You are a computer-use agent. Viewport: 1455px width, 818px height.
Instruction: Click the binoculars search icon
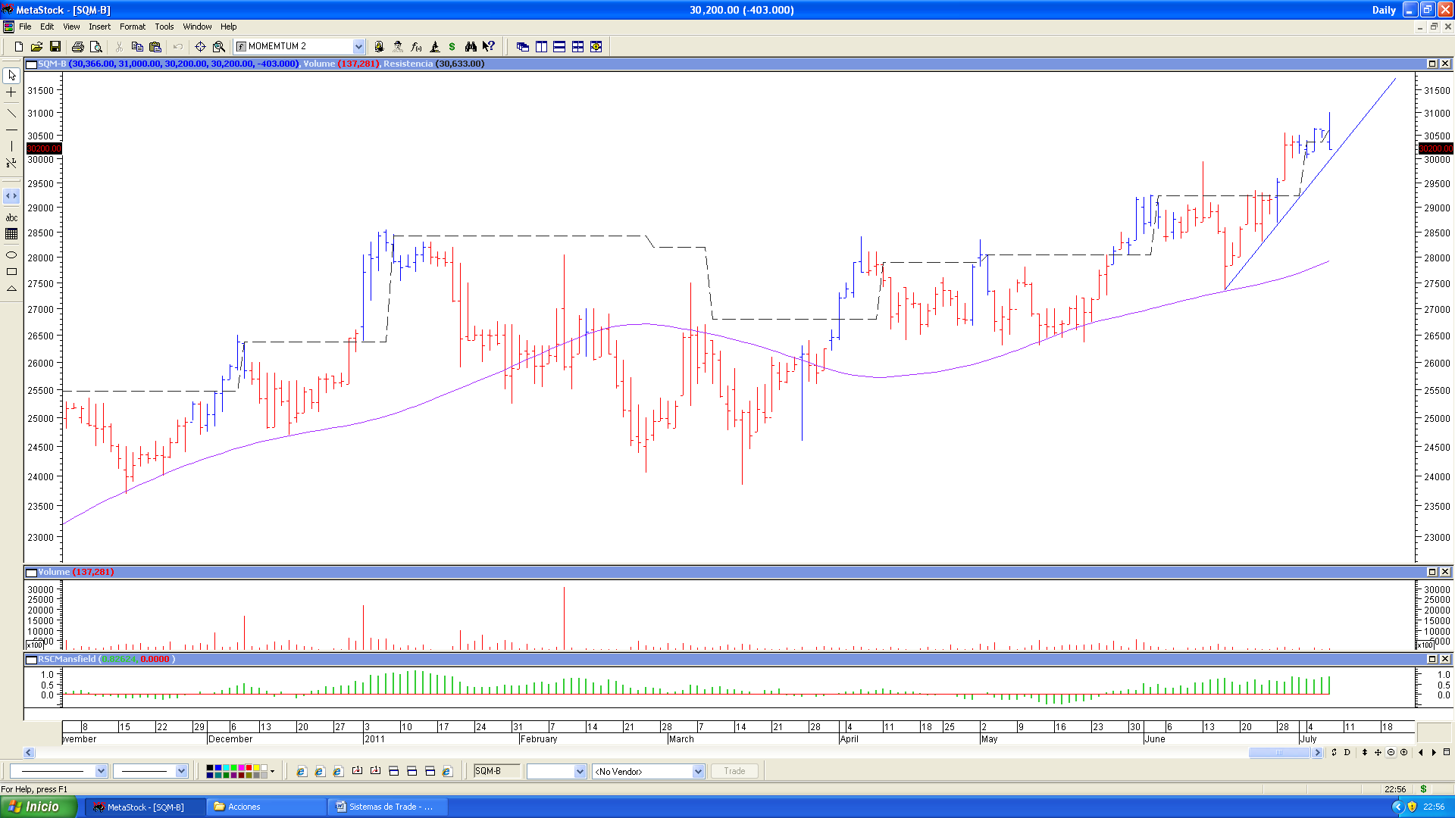470,47
